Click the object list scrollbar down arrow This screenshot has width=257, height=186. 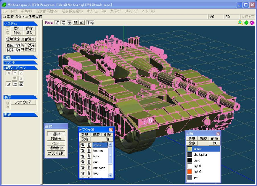(111, 175)
